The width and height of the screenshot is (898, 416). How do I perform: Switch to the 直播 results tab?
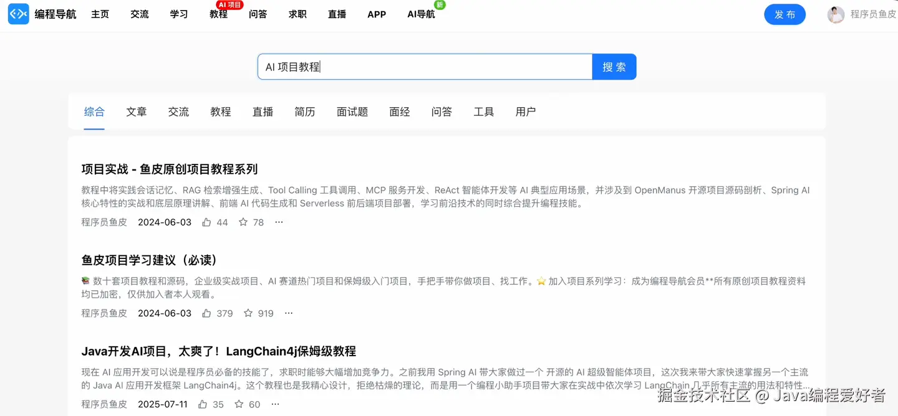[x=263, y=112]
